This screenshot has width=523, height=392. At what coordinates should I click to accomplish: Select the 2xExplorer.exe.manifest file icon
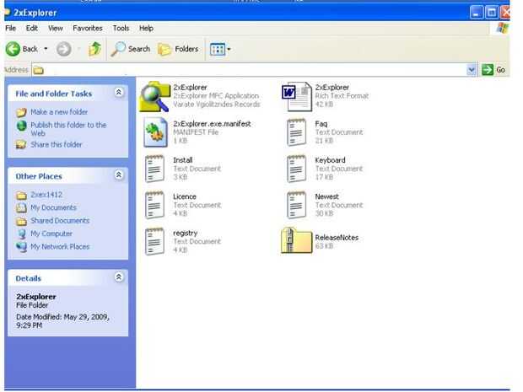tap(155, 132)
